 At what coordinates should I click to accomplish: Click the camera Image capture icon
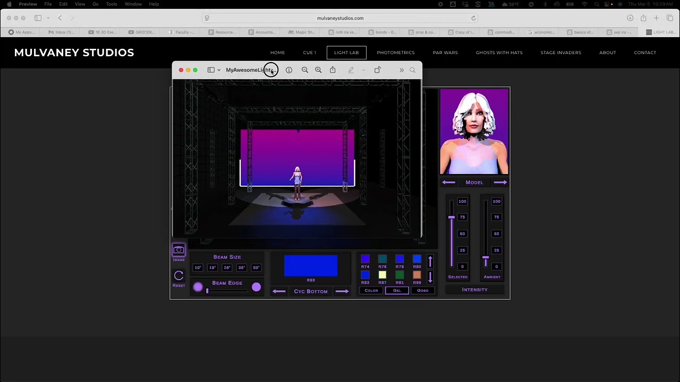click(178, 250)
